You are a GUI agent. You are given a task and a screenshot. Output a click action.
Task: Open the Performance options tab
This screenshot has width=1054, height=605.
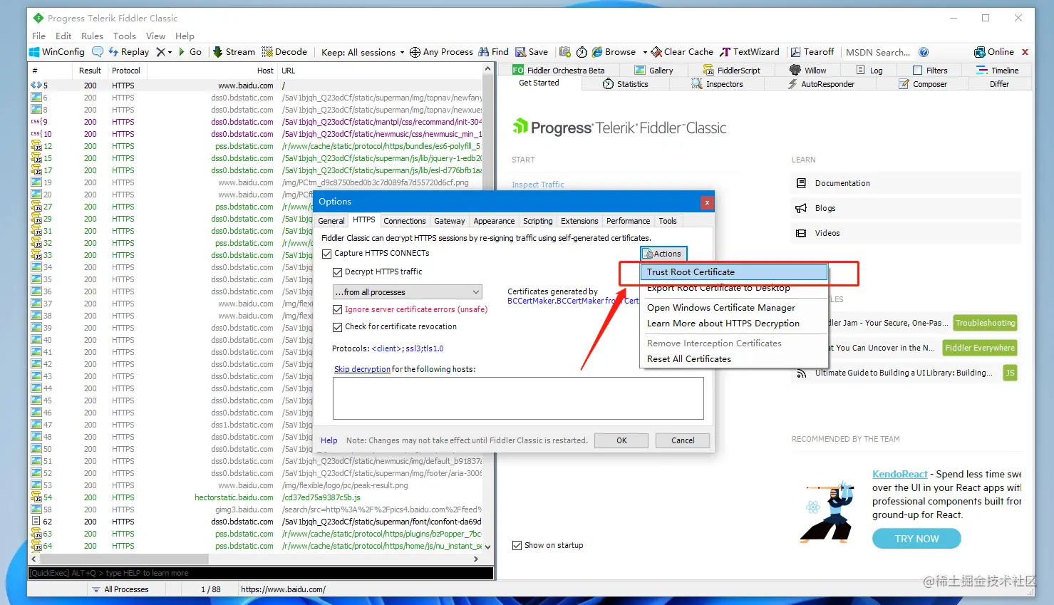pyautogui.click(x=629, y=221)
